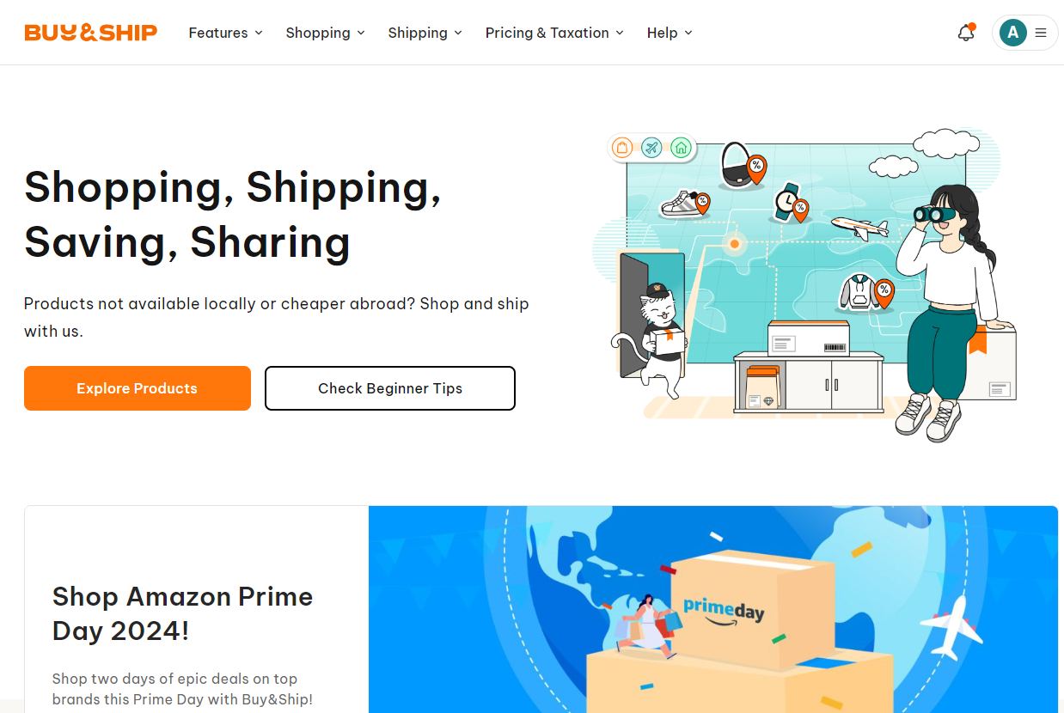Click the smartwatch discount pin on map
Image resolution: width=1064 pixels, height=713 pixels.
coord(800,210)
